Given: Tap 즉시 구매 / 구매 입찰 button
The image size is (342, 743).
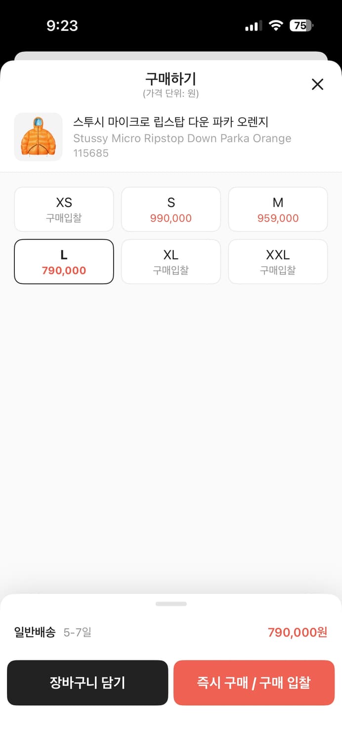Looking at the screenshot, I should pyautogui.click(x=254, y=683).
